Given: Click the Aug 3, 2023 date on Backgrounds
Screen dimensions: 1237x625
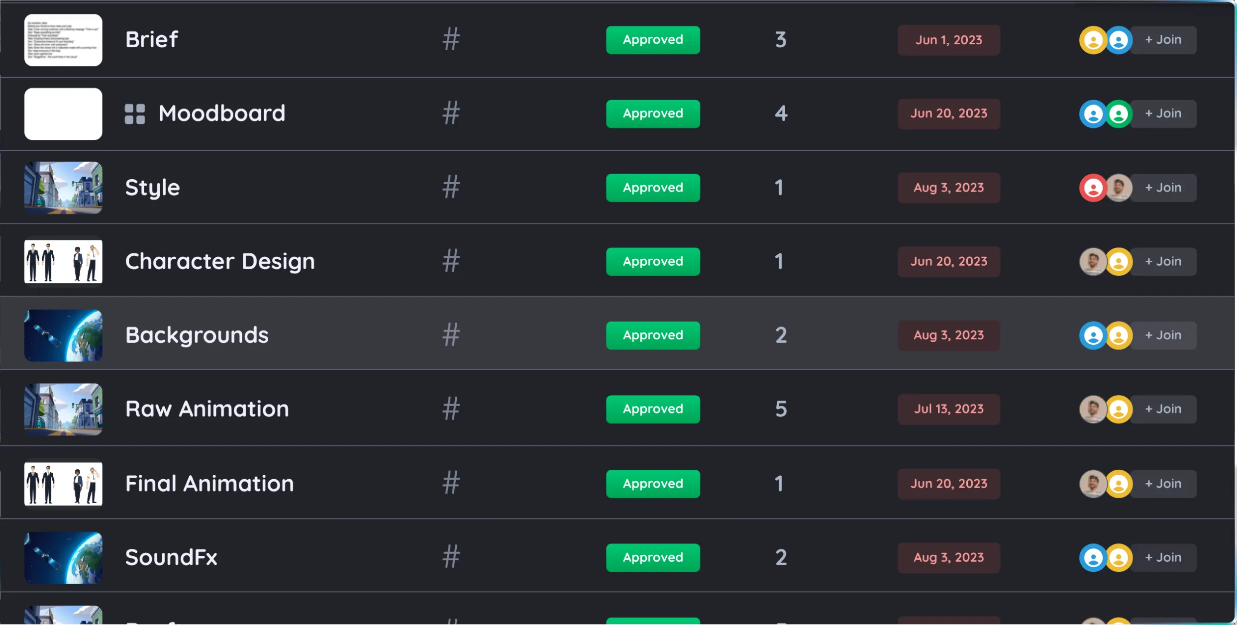Looking at the screenshot, I should coord(948,335).
